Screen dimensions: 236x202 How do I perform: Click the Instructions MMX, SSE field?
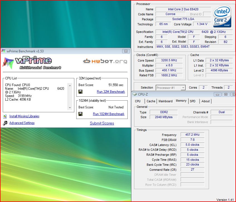194,47
